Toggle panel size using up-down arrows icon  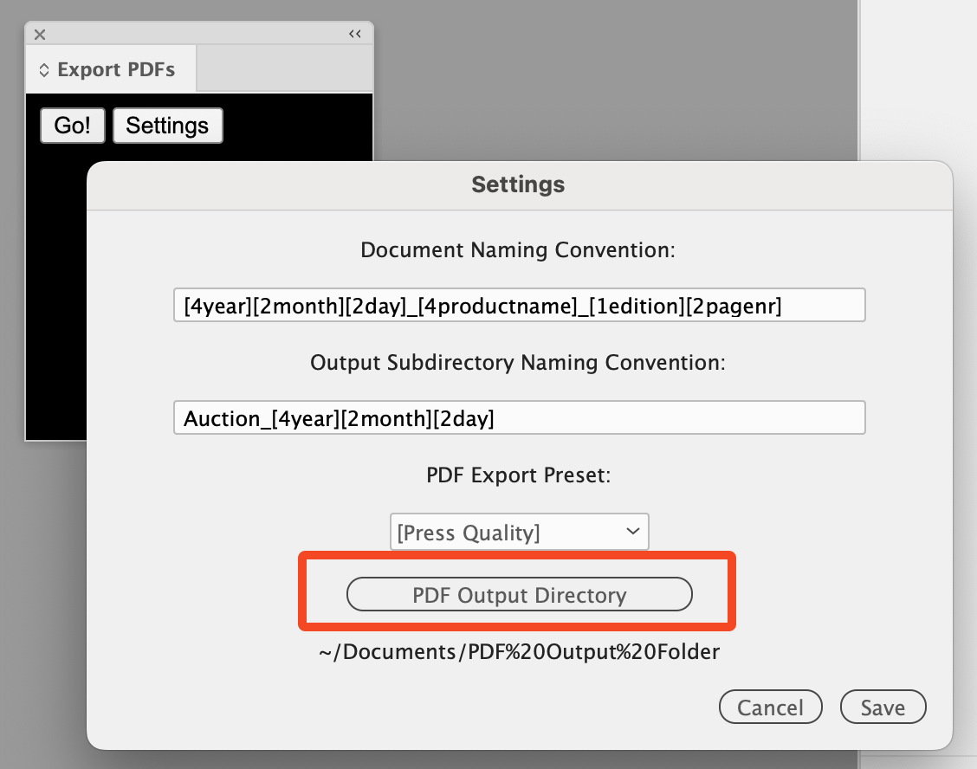tap(44, 71)
